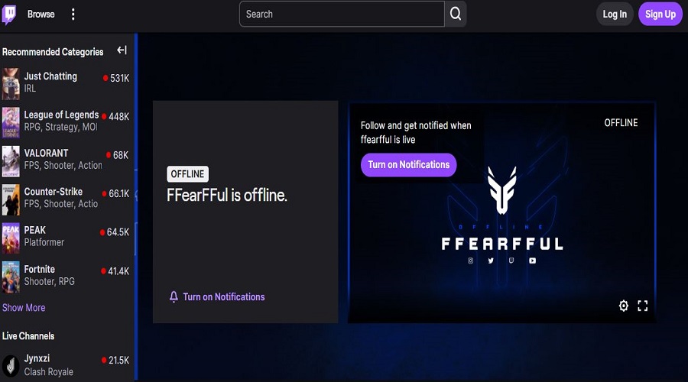Toggle fullscreen on the video player
Image resolution: width=688 pixels, height=382 pixels.
click(x=643, y=306)
